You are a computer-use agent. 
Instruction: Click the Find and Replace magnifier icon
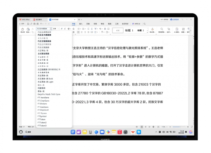tap(162, 29)
